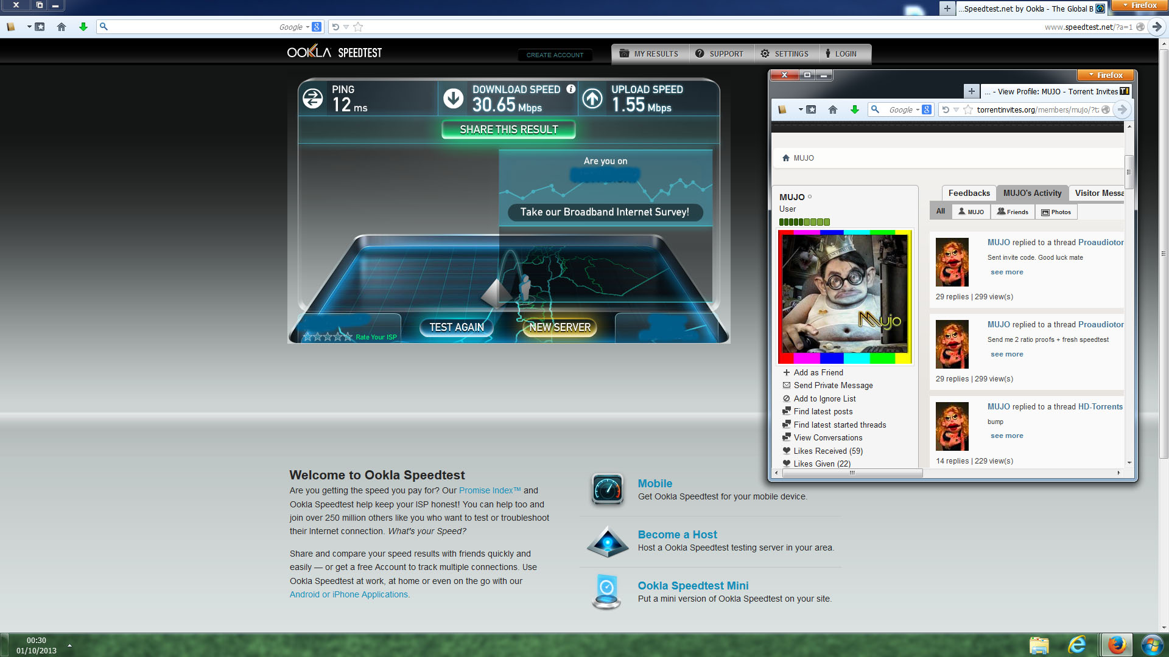This screenshot has height=657, width=1169.
Task: Bookmark Speedtest page with the star icon
Action: tap(358, 27)
